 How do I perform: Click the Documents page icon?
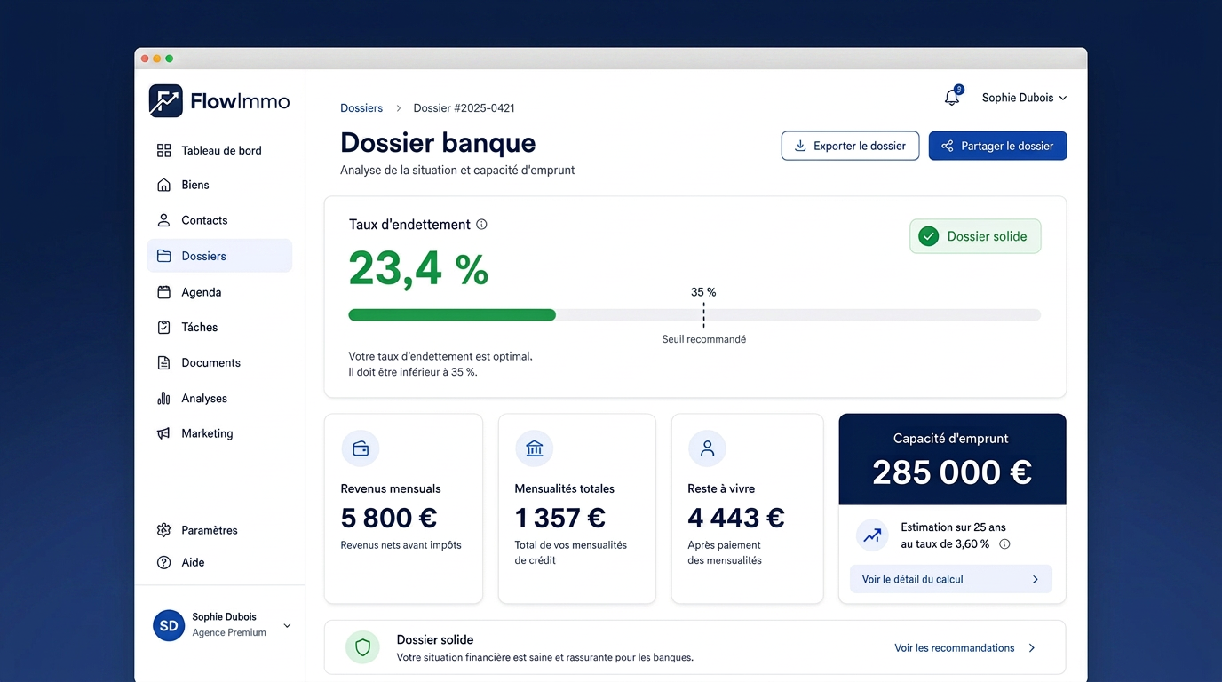tap(163, 362)
